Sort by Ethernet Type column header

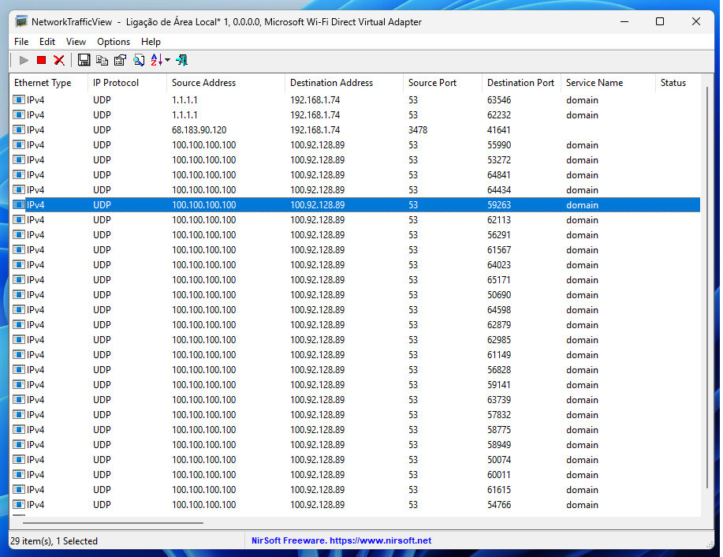pos(48,83)
